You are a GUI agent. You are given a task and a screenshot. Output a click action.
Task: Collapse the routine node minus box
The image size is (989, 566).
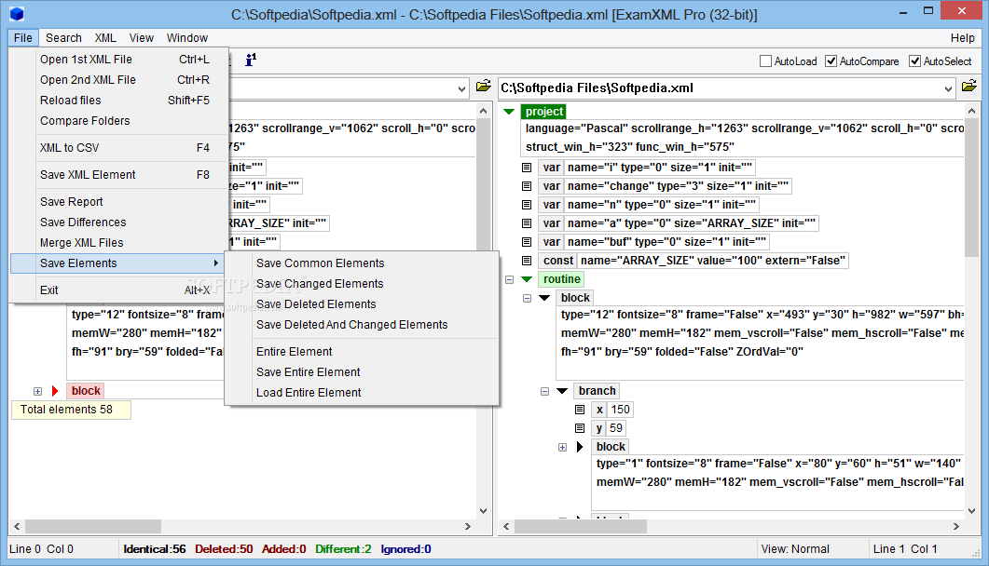[510, 279]
